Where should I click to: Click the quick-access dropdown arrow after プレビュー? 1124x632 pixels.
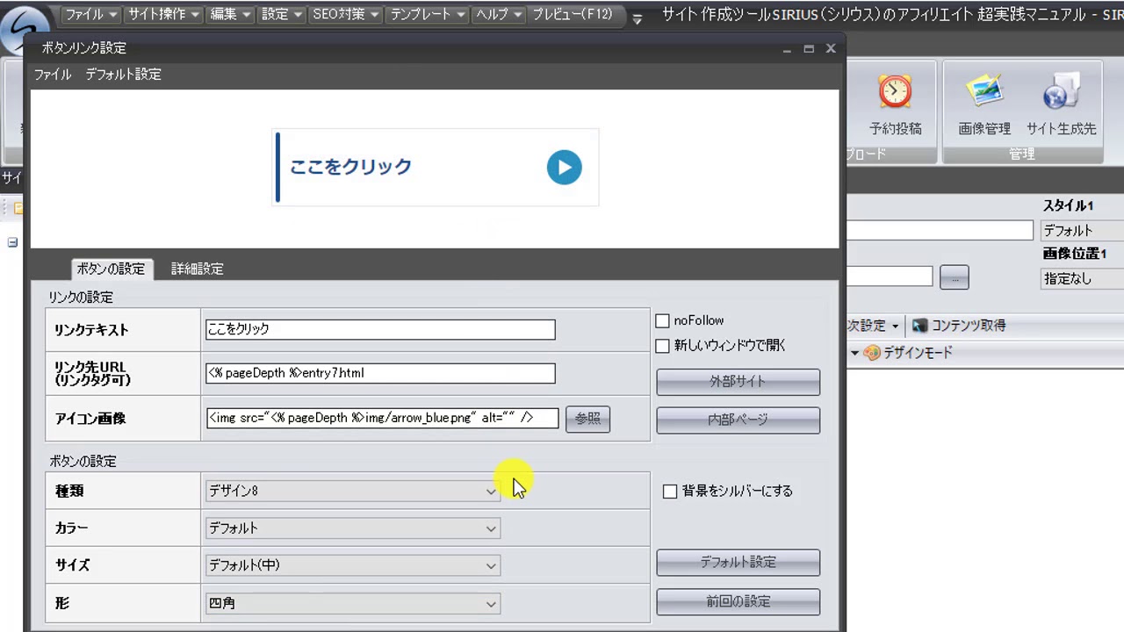tap(637, 18)
